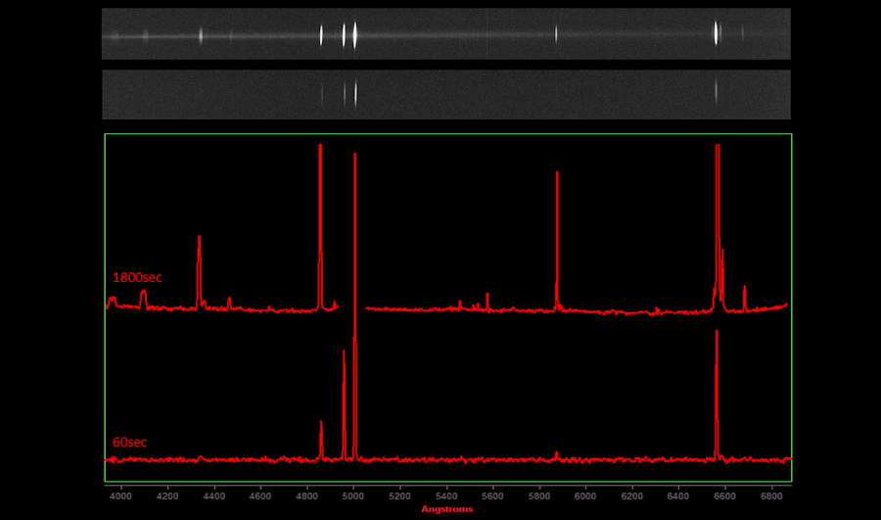Click the Angstroms axis title
881x520 pixels.
pos(447,509)
